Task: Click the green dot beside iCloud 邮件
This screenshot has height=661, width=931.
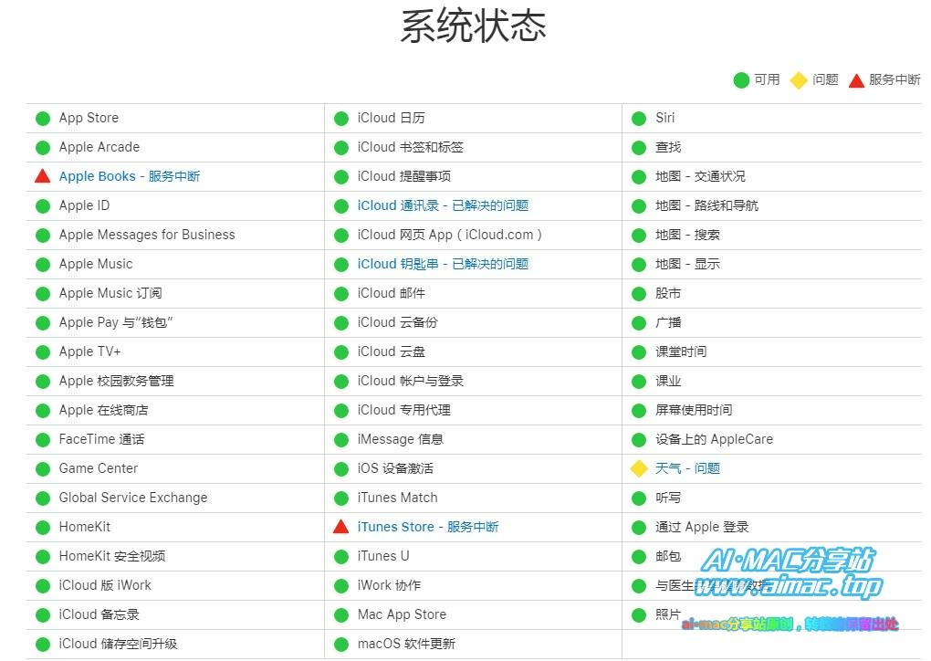Action: [x=341, y=293]
